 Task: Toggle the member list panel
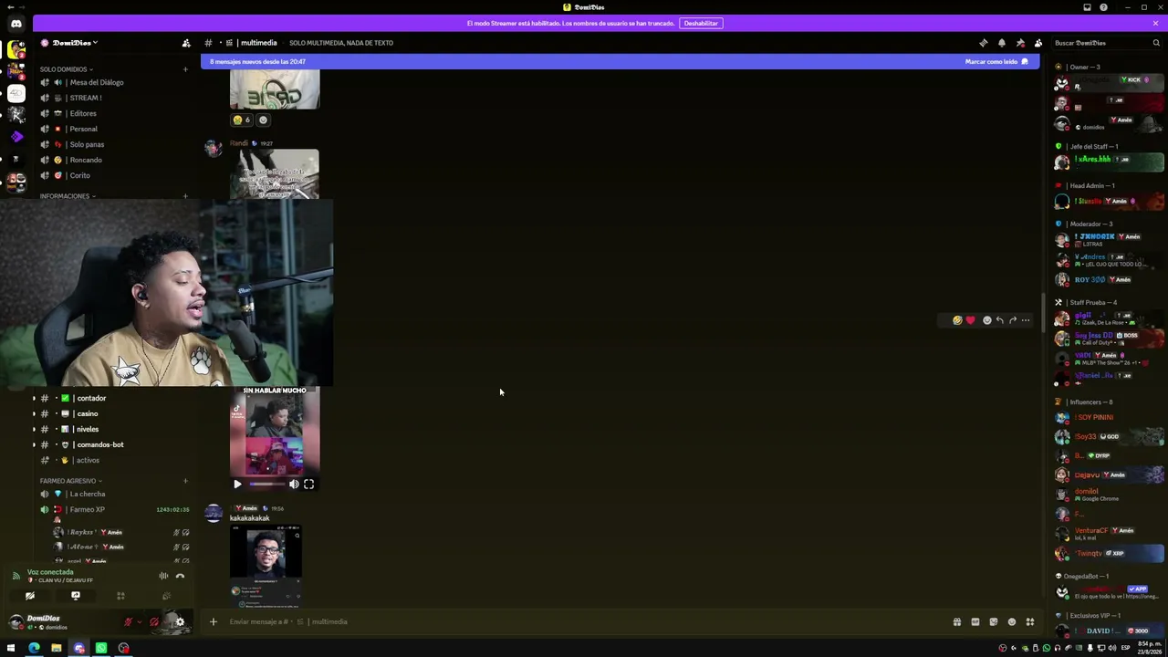coord(1038,43)
